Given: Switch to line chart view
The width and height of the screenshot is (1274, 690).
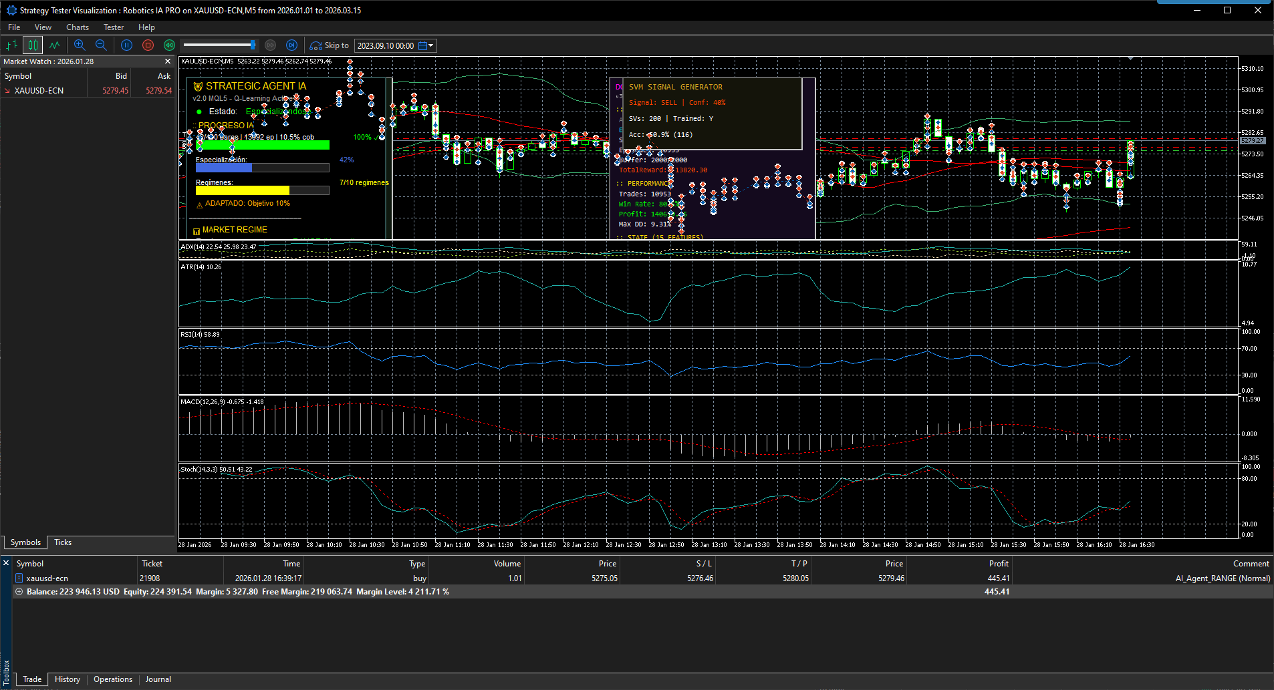Looking at the screenshot, I should (54, 45).
